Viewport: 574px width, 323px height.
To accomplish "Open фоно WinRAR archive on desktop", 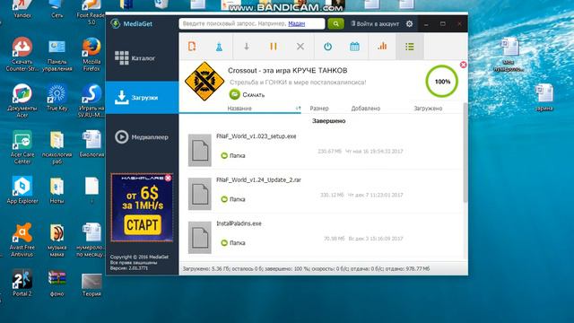I will pos(57,283).
